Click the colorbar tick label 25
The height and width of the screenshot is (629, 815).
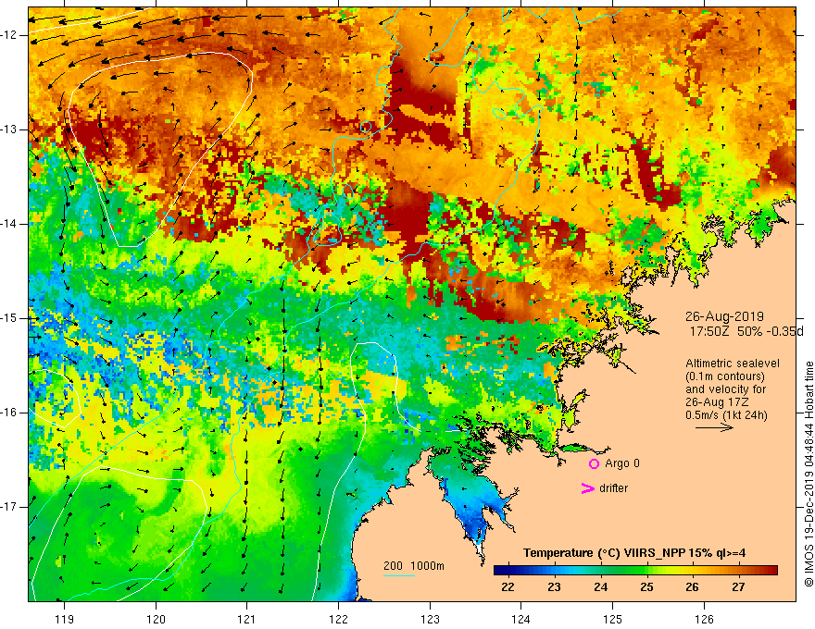coord(646,587)
